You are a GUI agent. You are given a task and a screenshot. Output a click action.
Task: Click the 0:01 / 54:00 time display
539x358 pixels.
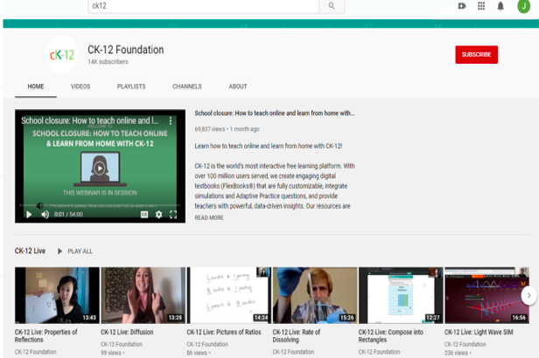tap(68, 214)
